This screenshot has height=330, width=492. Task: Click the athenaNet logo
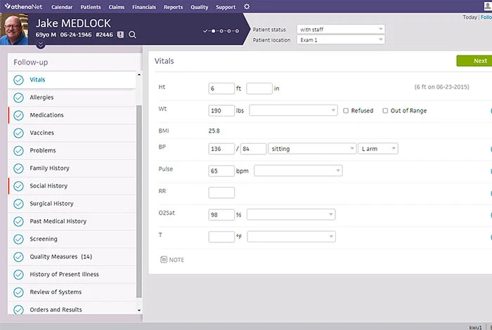[22, 7]
